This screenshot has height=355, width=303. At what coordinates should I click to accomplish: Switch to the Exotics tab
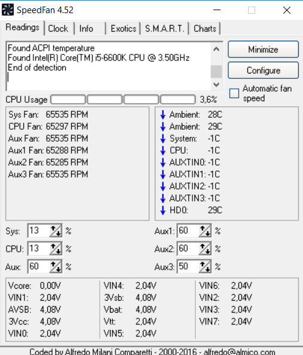pyautogui.click(x=124, y=29)
